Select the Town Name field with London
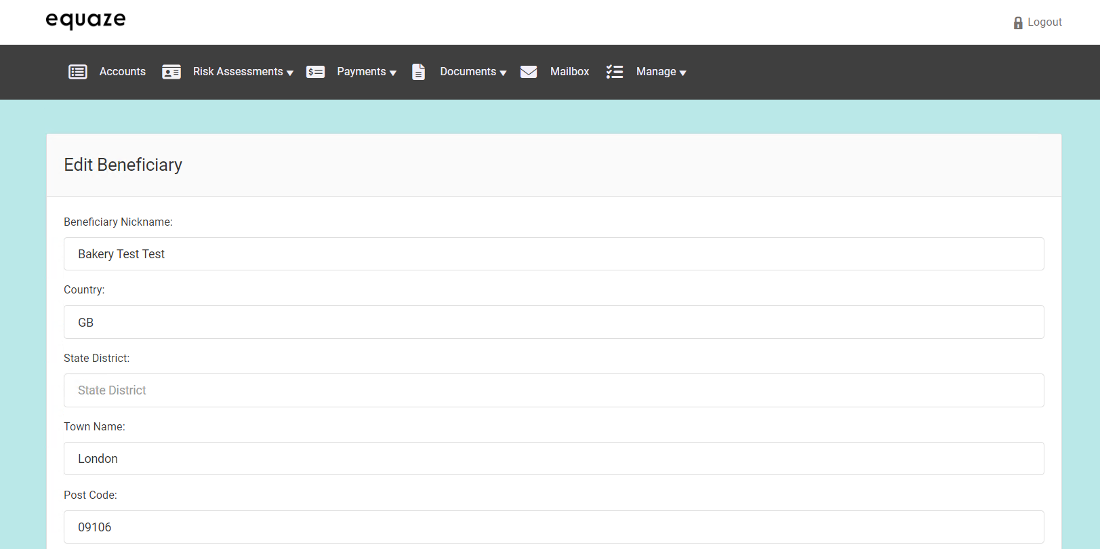1100x549 pixels. click(553, 459)
